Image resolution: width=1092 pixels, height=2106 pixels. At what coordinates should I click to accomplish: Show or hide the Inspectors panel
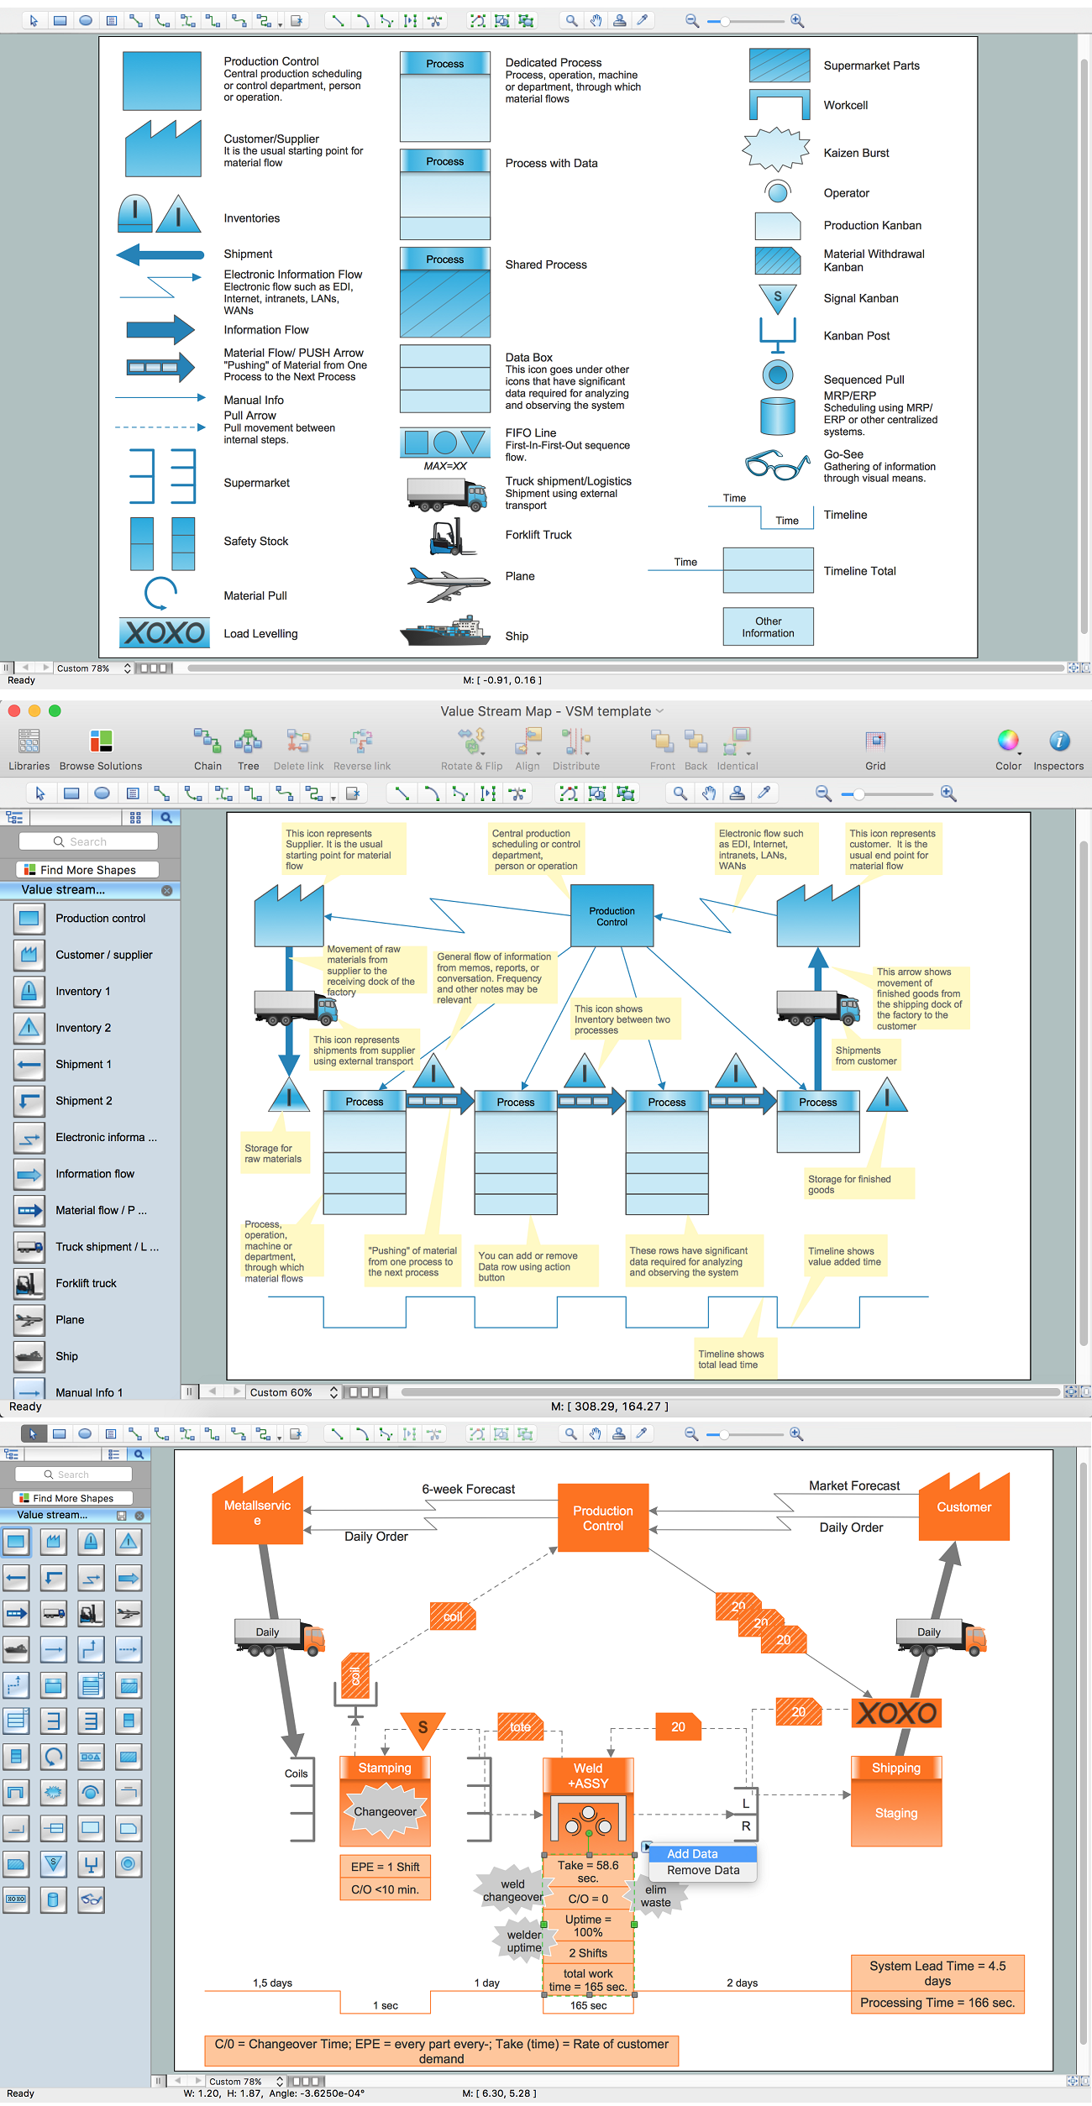click(1058, 748)
